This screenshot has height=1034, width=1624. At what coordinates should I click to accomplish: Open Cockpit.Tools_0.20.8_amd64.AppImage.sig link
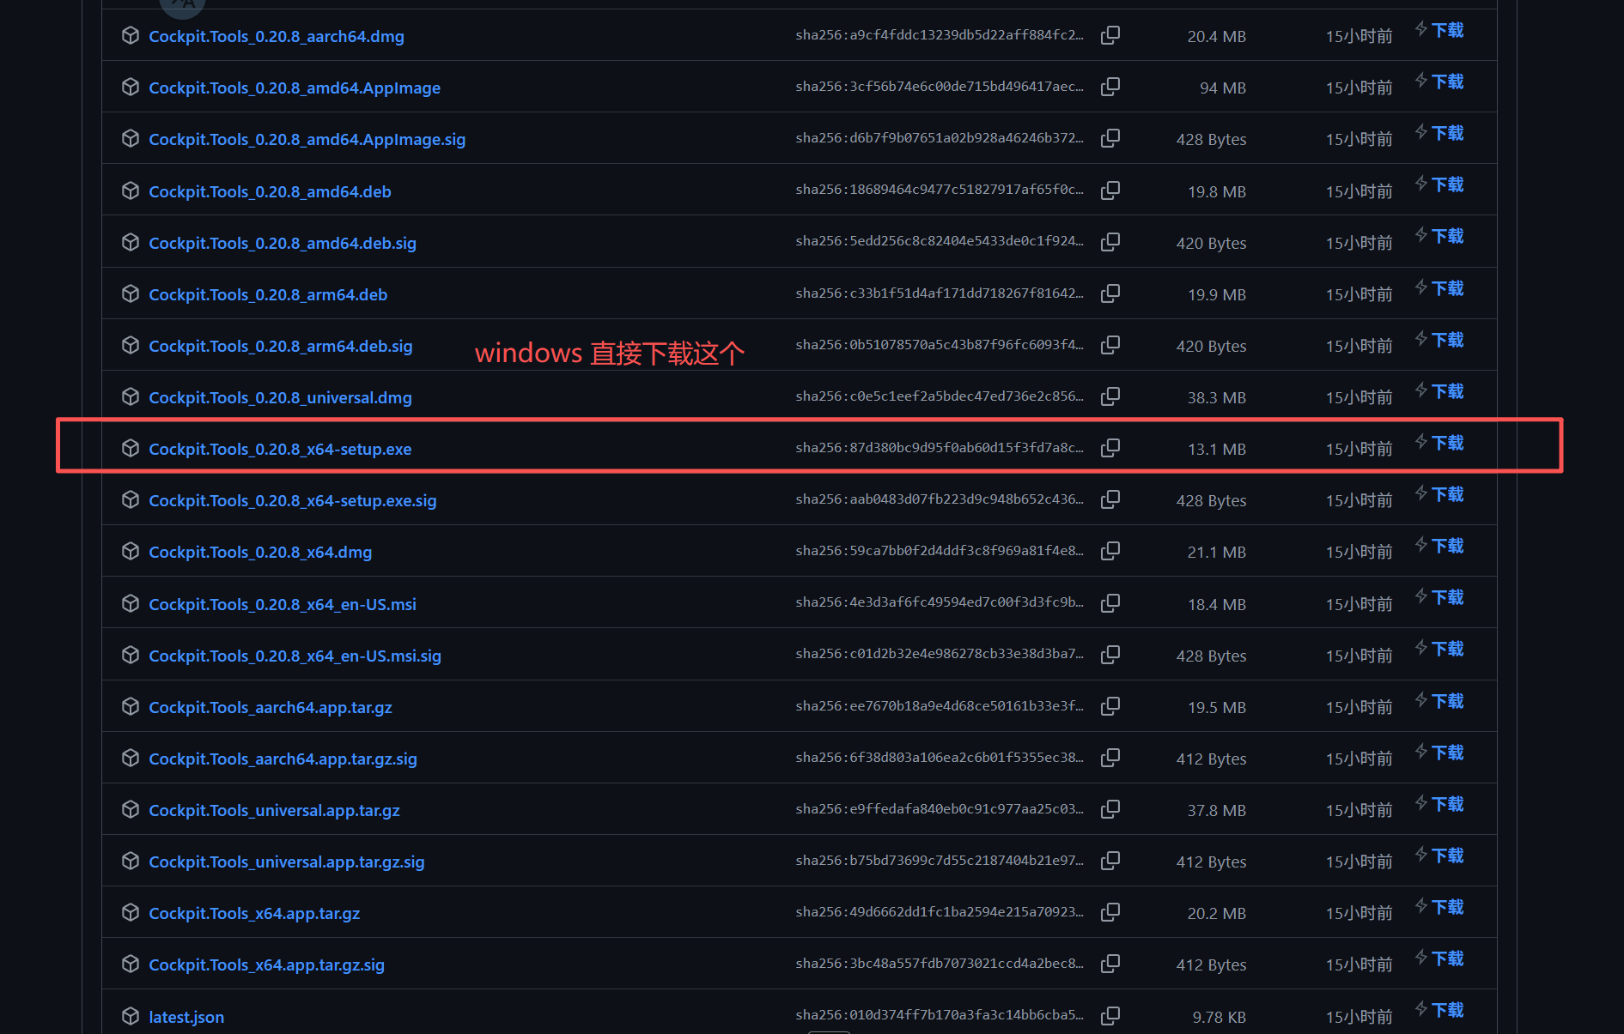(x=307, y=139)
